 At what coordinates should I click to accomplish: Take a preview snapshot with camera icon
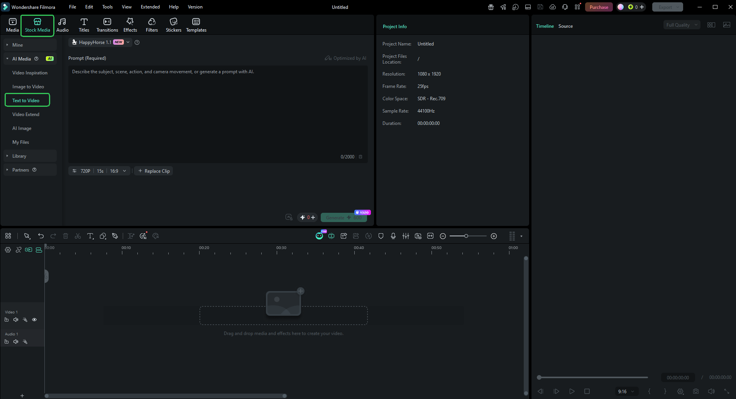(696, 391)
